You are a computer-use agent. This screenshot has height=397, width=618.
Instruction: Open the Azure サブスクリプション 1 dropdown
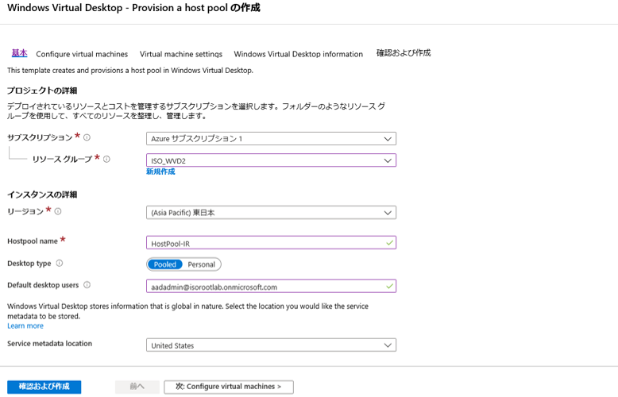(x=271, y=139)
